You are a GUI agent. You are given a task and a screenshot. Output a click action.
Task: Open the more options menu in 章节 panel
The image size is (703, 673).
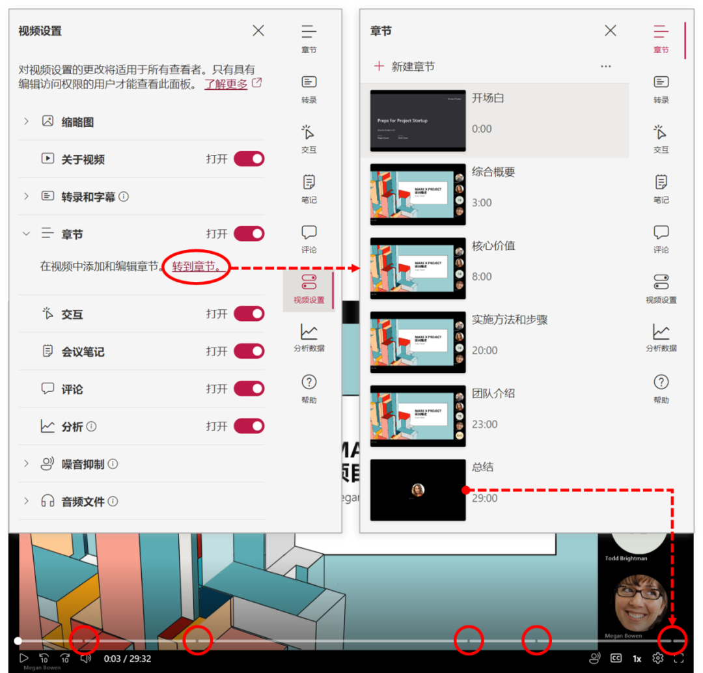(605, 66)
